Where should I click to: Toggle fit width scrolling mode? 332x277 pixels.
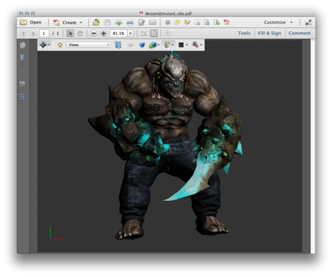coord(144,33)
